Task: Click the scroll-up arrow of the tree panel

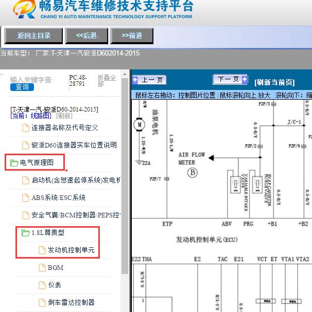Action: tap(125, 74)
